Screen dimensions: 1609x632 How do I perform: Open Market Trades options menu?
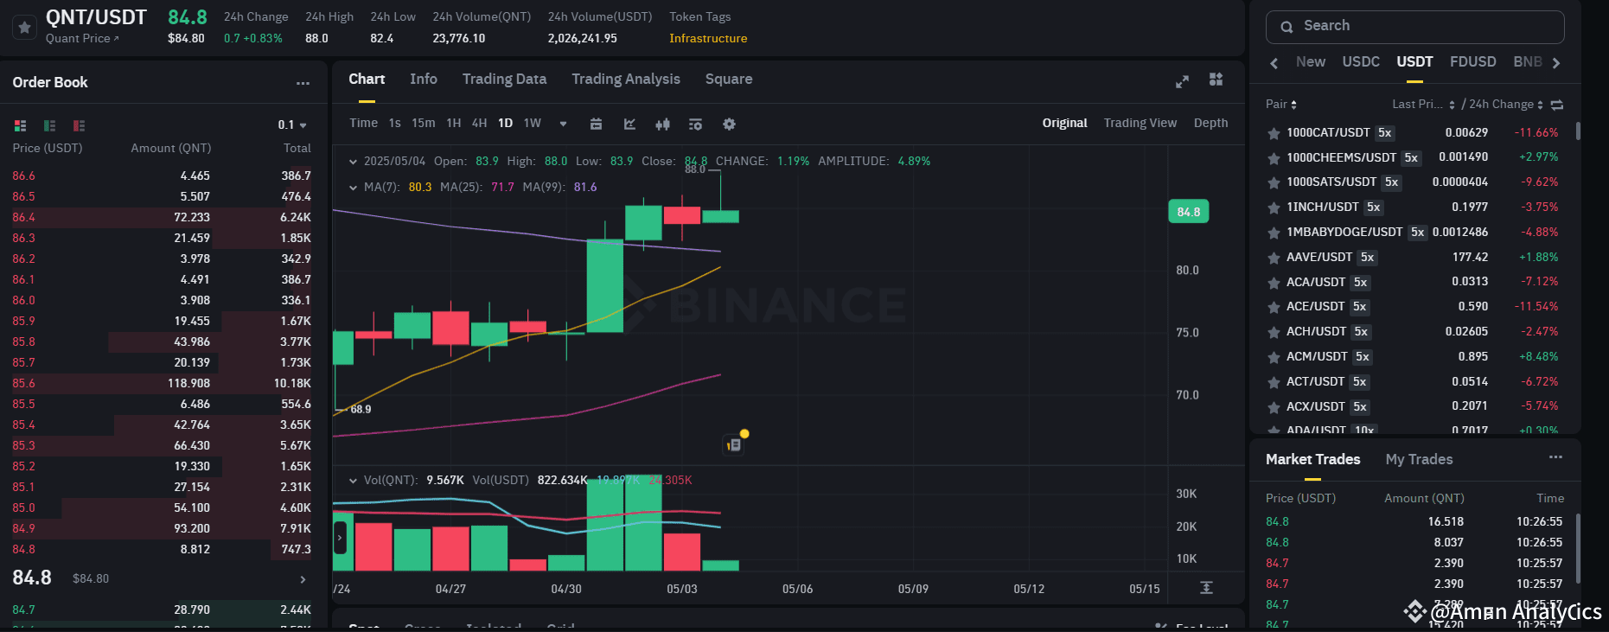[x=1555, y=457]
